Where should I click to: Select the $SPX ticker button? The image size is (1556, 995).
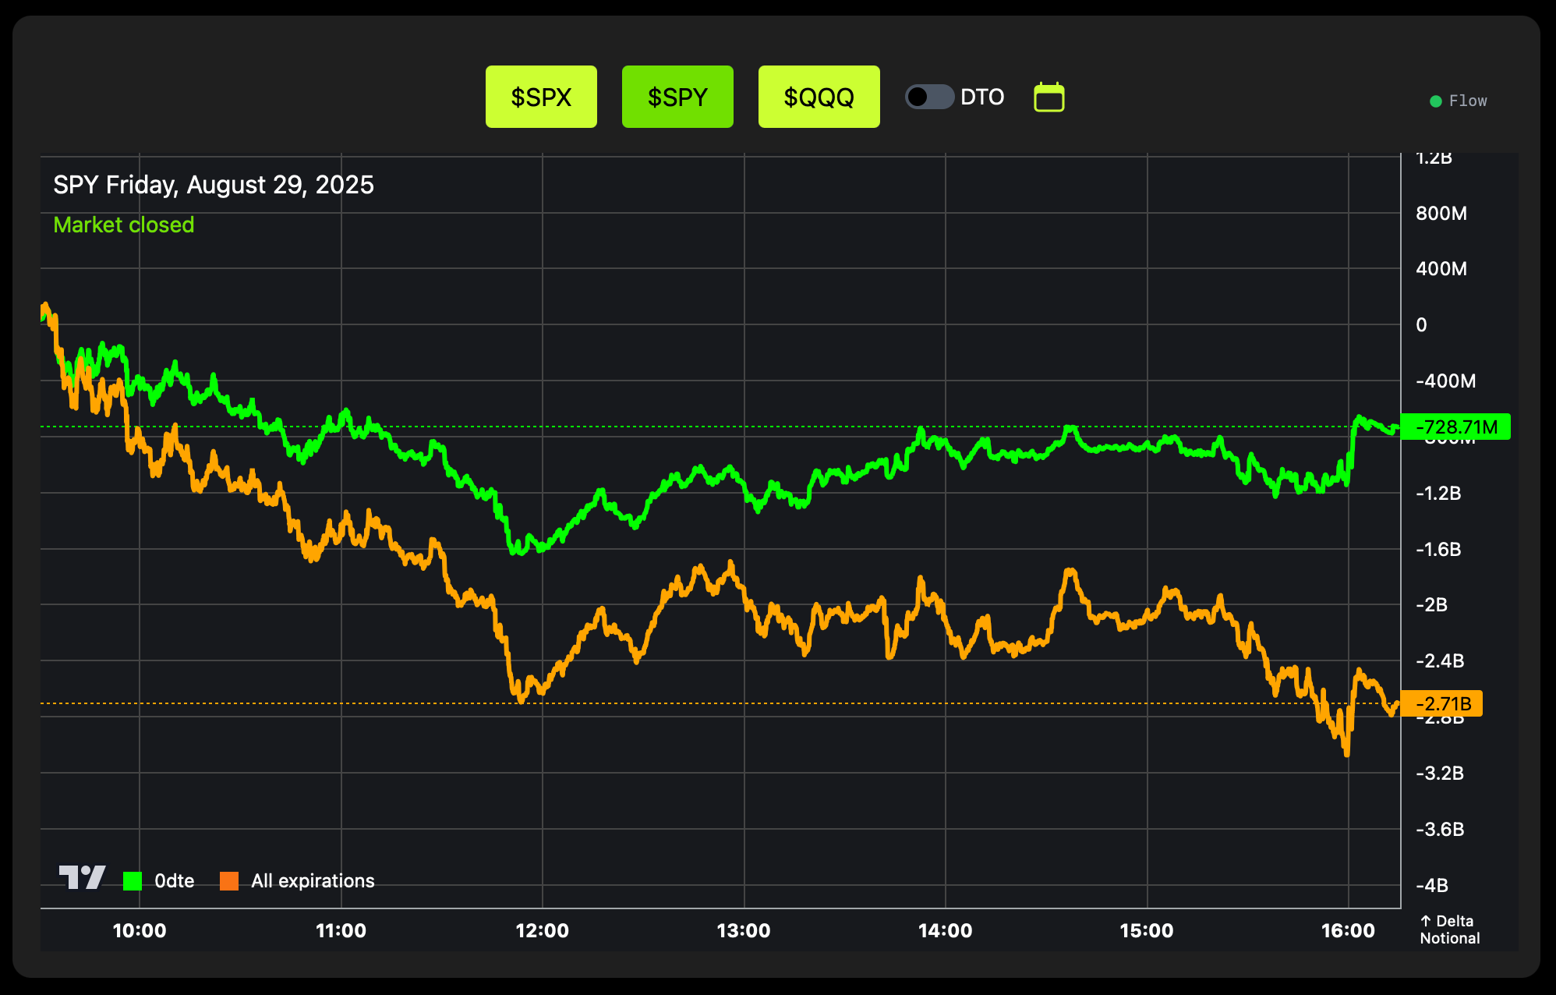(541, 97)
